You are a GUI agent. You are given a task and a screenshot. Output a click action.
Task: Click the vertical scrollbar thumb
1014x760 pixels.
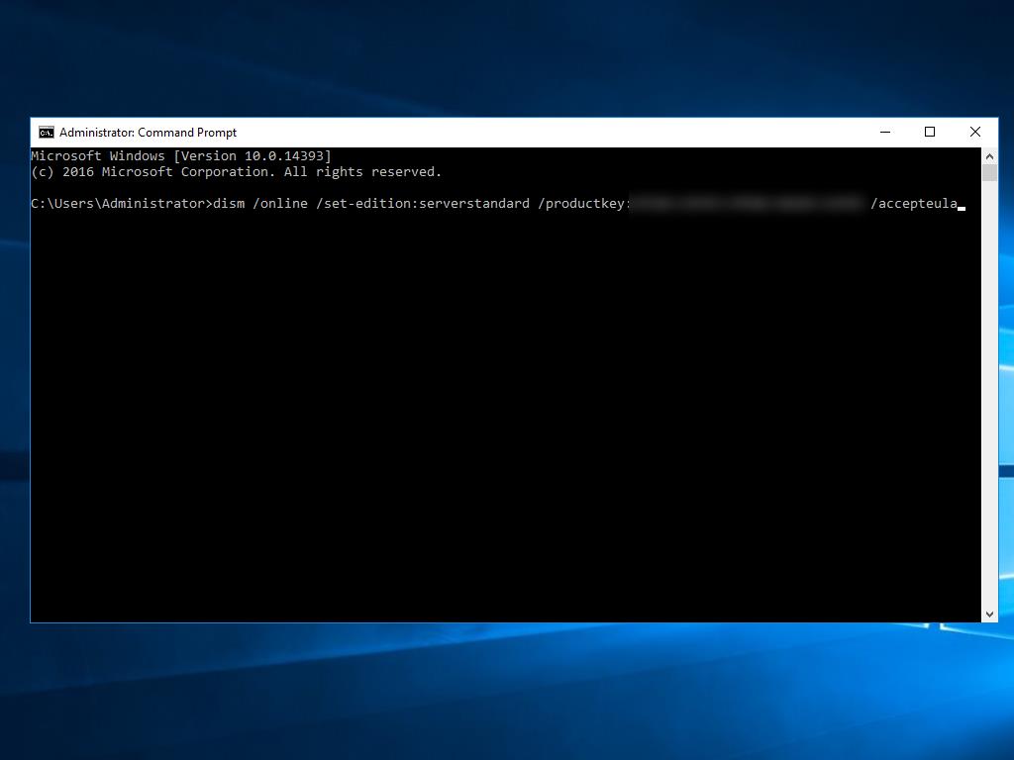[x=989, y=173]
